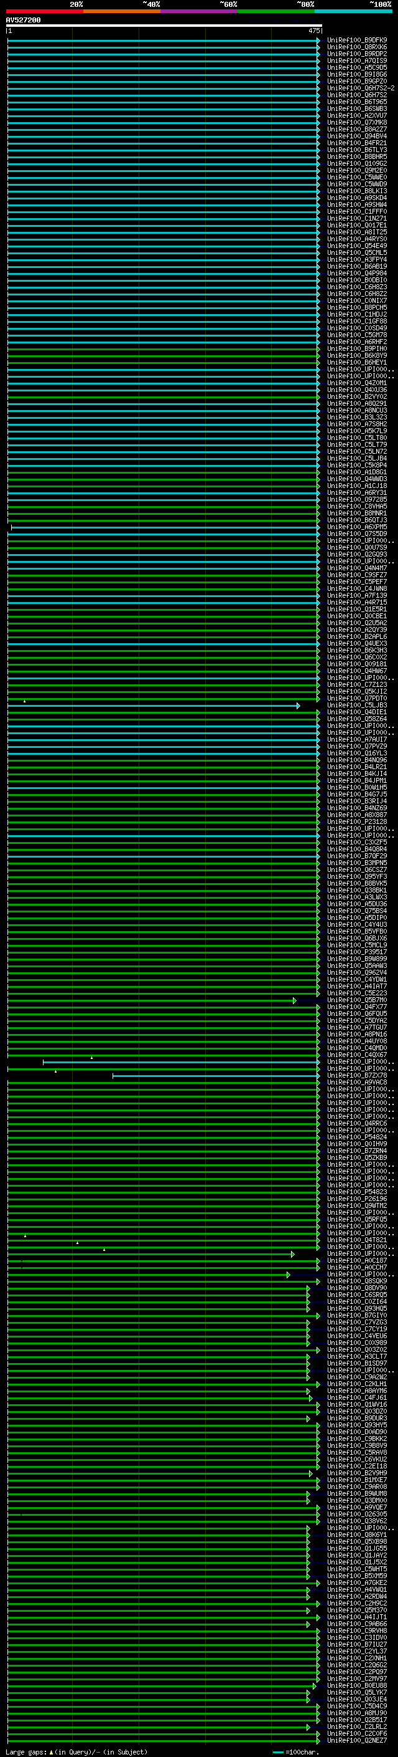Click the 475 query end position

(x=314, y=31)
